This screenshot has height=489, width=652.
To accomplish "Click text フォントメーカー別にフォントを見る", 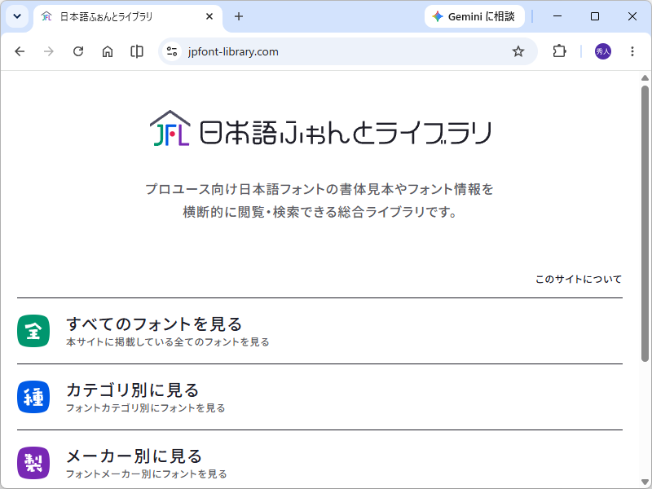I will [147, 474].
